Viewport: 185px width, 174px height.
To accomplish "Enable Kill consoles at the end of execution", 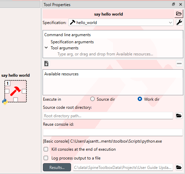I will 46,149.
